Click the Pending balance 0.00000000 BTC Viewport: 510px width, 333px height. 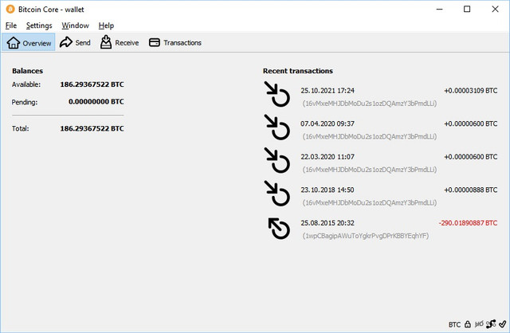96,102
